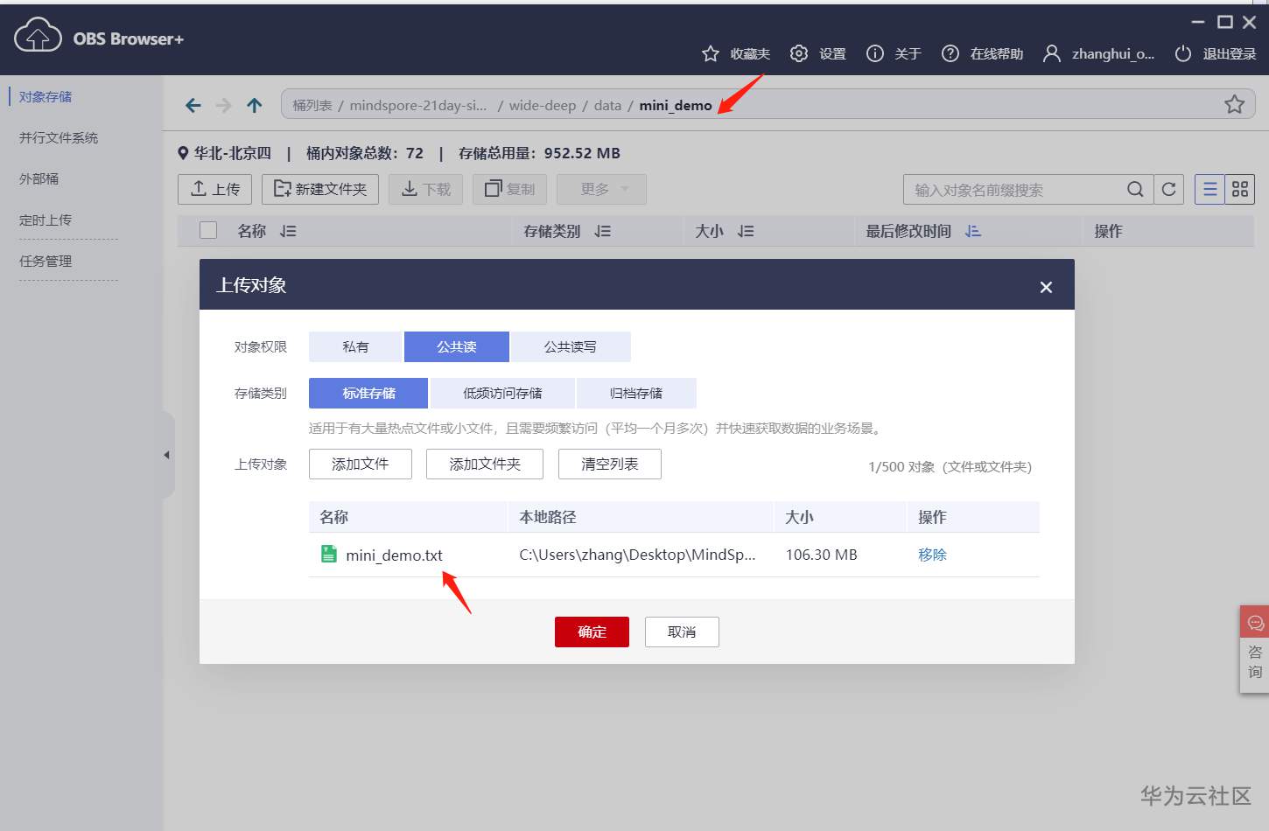Navigate to mindspore-21day-si... breadcrumb
Image resolution: width=1269 pixels, height=831 pixels.
[x=418, y=105]
